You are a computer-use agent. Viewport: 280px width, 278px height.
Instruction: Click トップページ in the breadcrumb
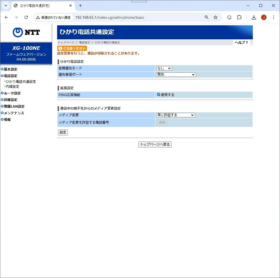coord(66,42)
